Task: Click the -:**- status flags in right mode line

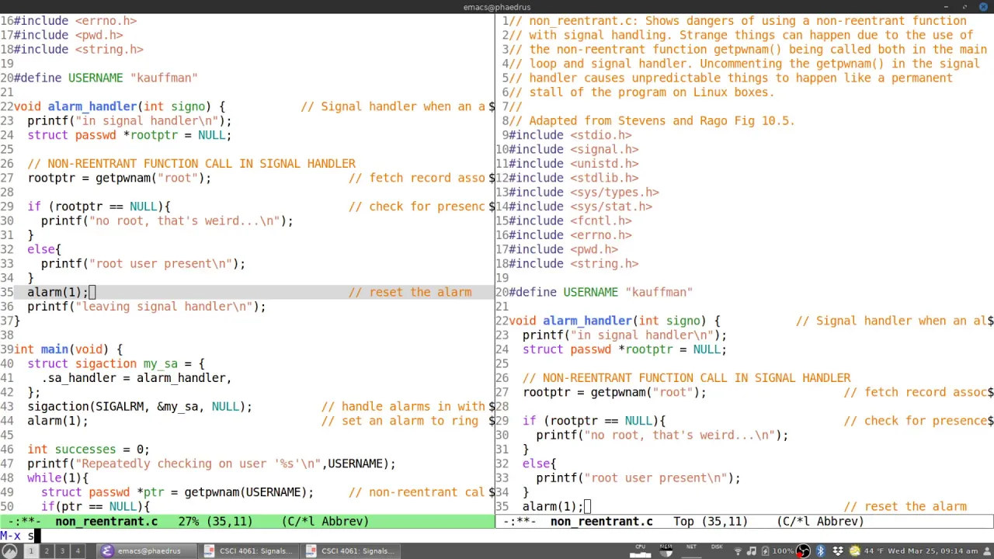Action: (x=519, y=522)
